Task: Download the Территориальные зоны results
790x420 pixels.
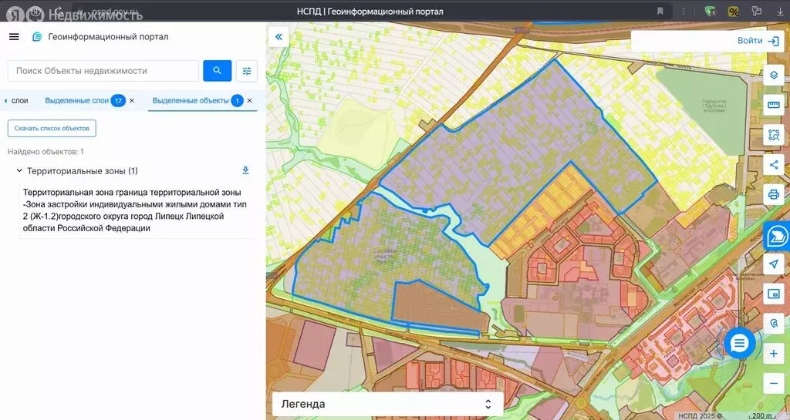Action: (x=245, y=170)
